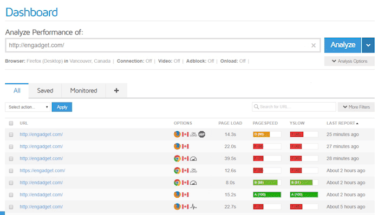
Task: Open the Select action dropdown
Action: pos(28,107)
